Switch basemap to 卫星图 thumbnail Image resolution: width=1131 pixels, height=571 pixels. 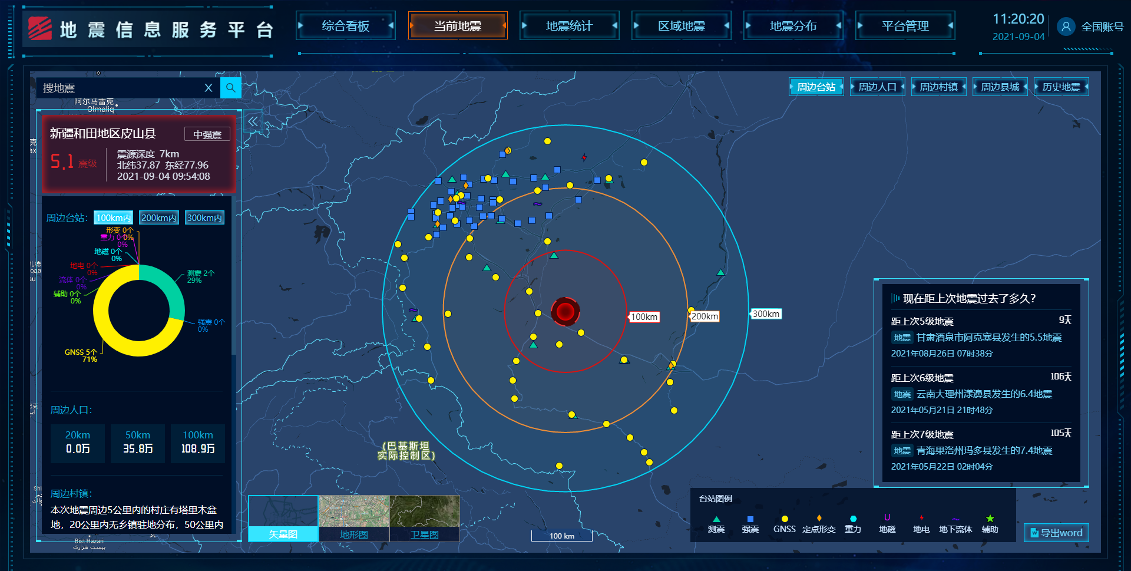[424, 518]
